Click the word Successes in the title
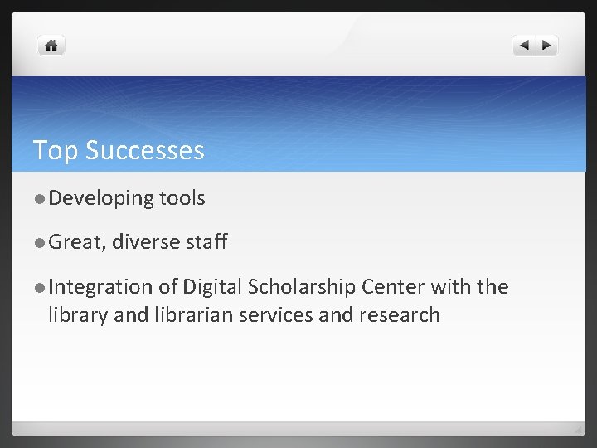Image resolution: width=597 pixels, height=448 pixels. (144, 150)
